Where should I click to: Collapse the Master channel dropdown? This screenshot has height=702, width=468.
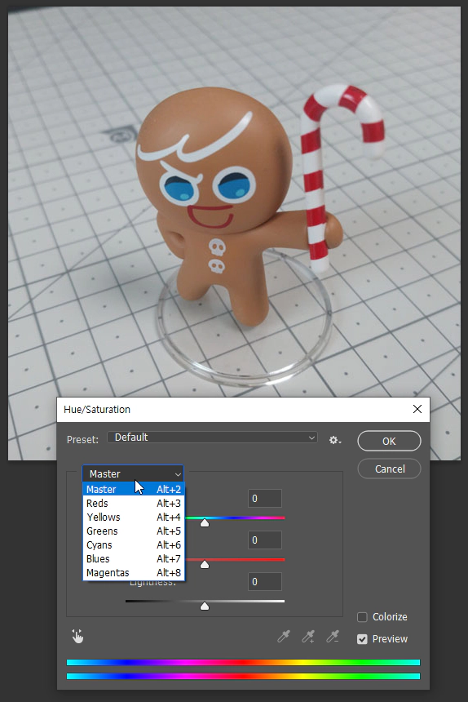(x=133, y=473)
